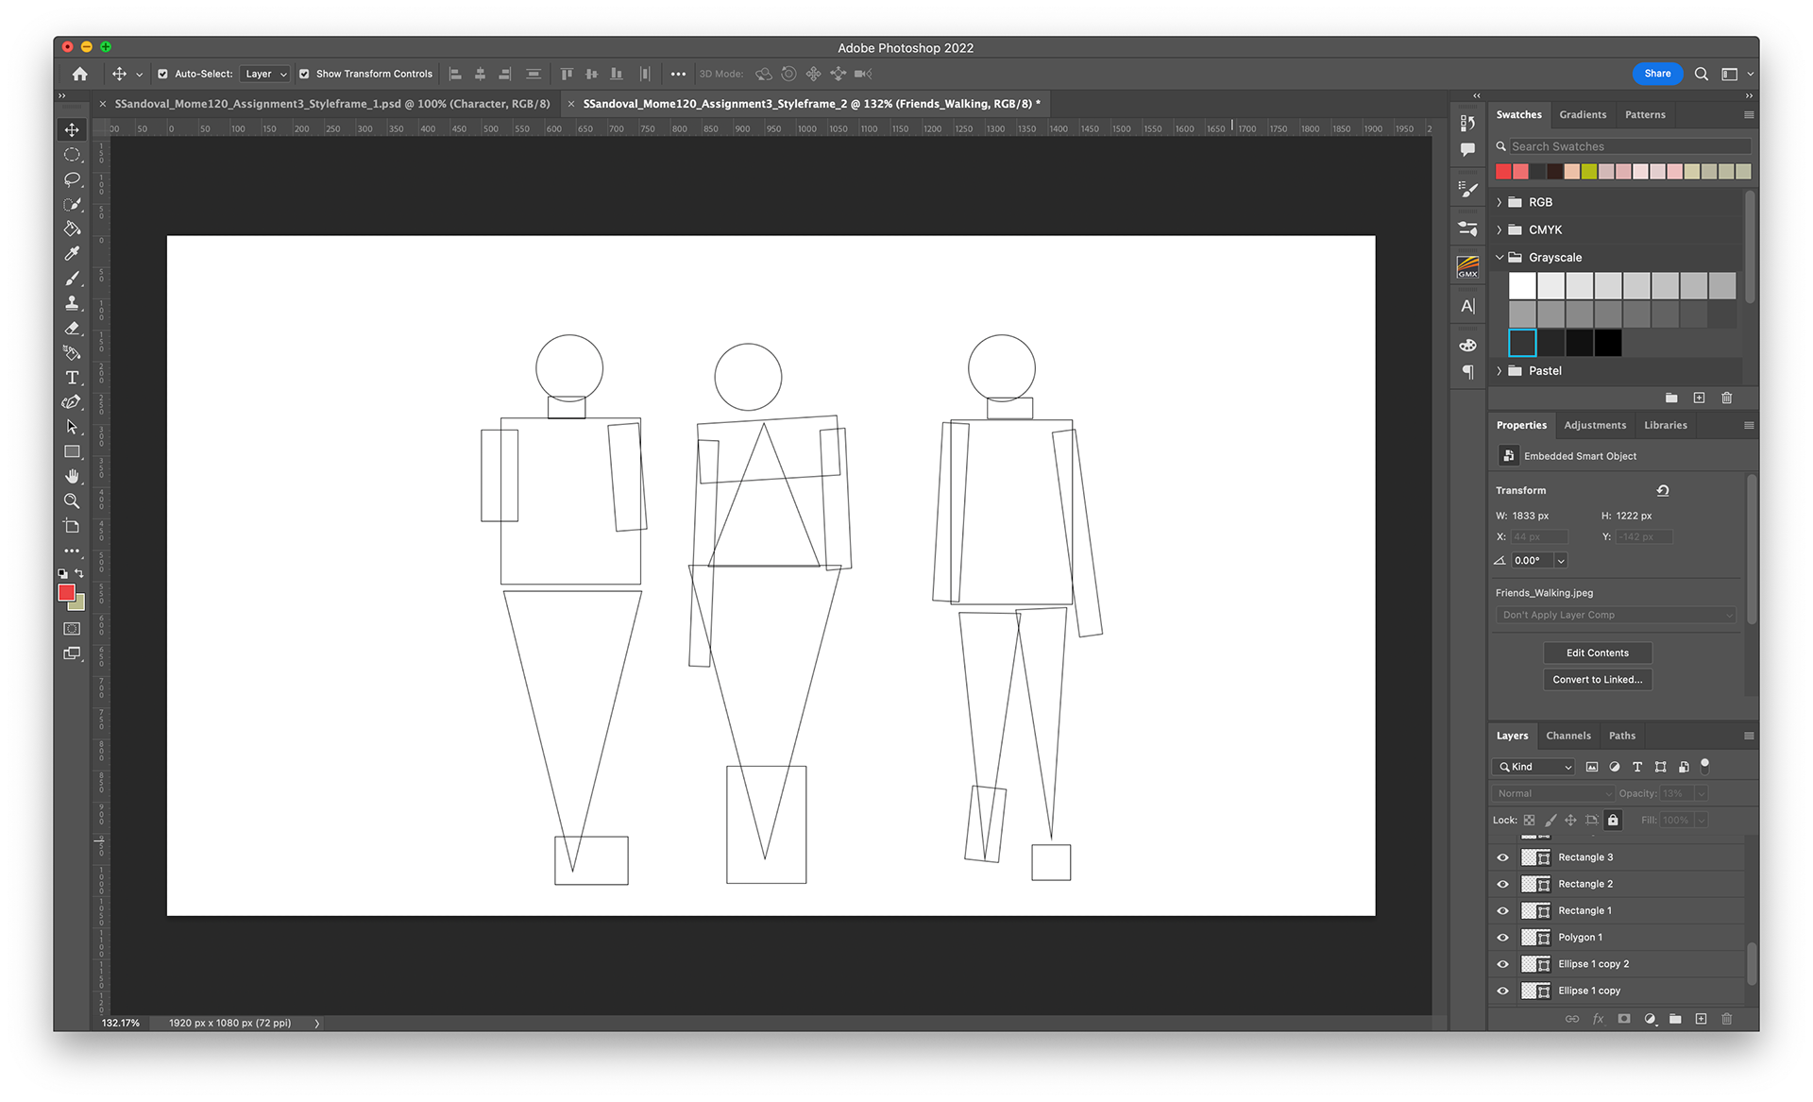Select the Pen tool
This screenshot has height=1102, width=1813.
72,402
